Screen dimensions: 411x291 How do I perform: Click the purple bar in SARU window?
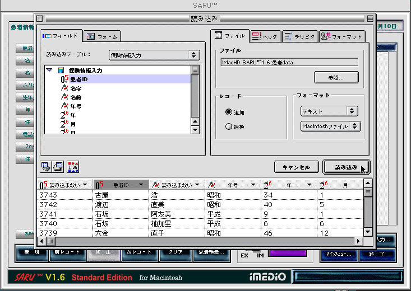coord(288,253)
